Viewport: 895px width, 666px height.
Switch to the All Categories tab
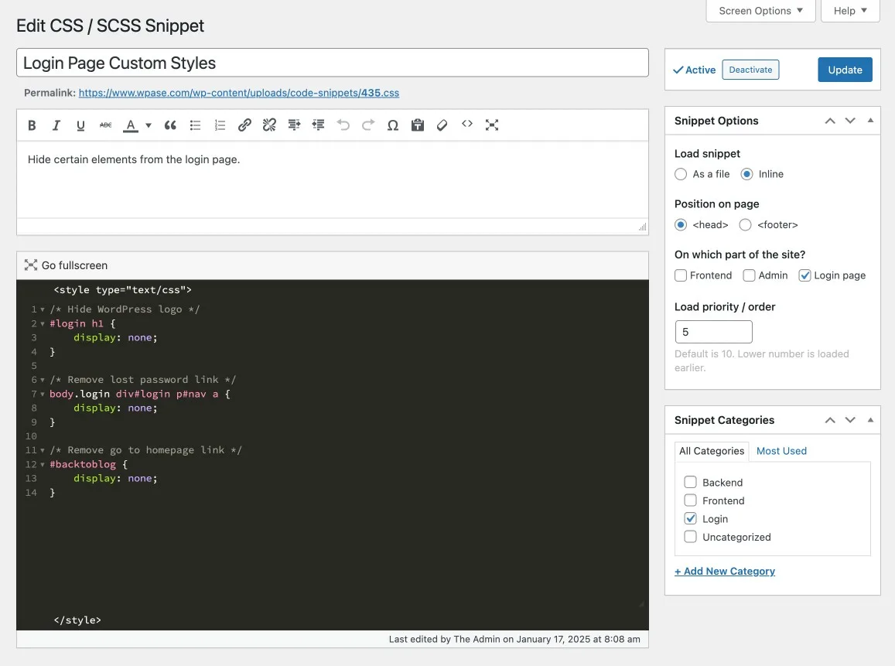tap(711, 451)
